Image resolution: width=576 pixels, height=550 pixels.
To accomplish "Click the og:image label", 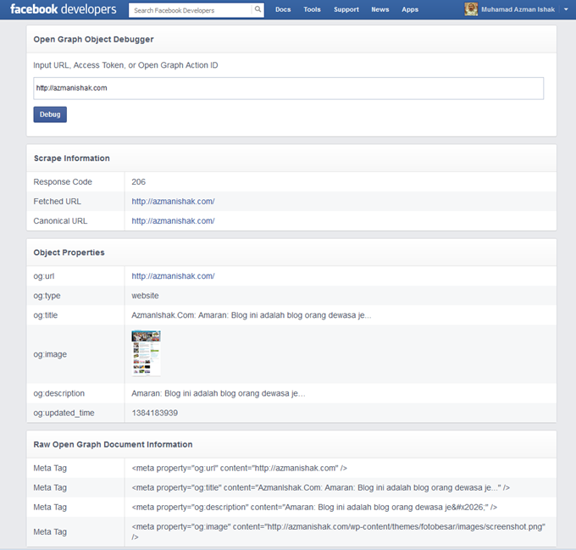I will pos(50,354).
